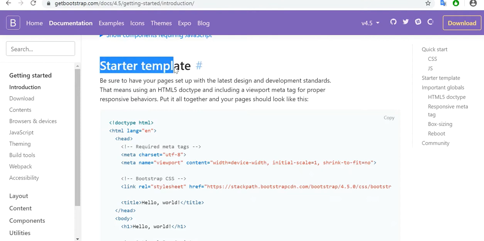Open Themes in the navbar

(161, 23)
